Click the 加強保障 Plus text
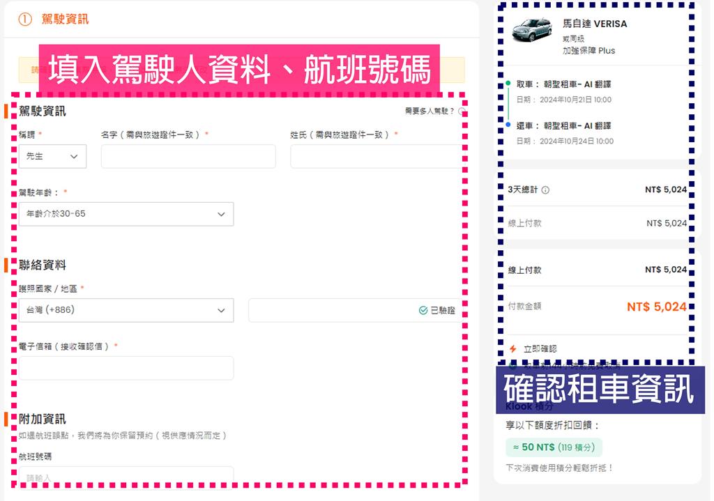The height and width of the screenshot is (501, 714). click(588, 50)
